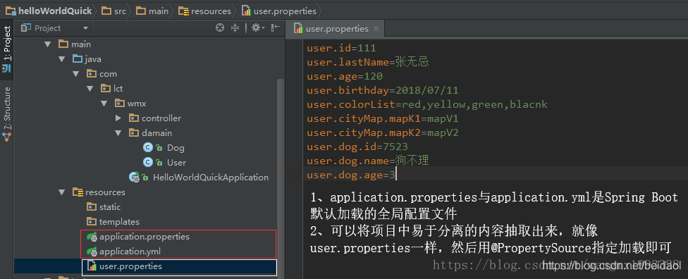
Task: Select the templates folder
Action: (119, 222)
